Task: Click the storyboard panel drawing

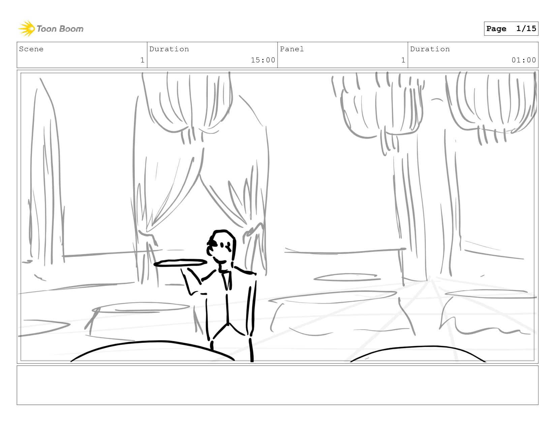Action: coord(277,217)
